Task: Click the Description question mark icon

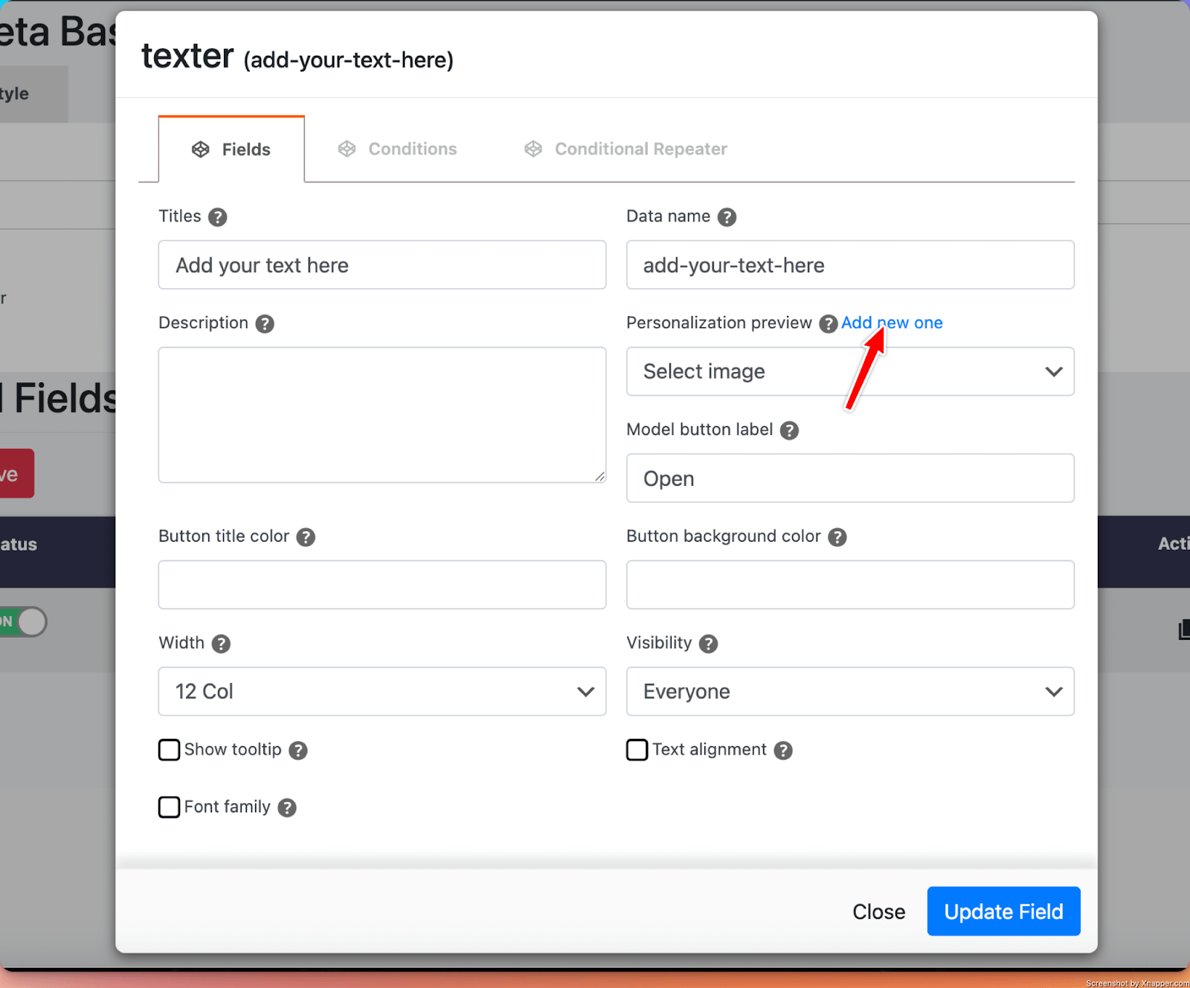Action: [x=265, y=324]
